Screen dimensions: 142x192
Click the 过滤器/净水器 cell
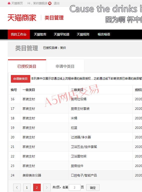point(81,137)
